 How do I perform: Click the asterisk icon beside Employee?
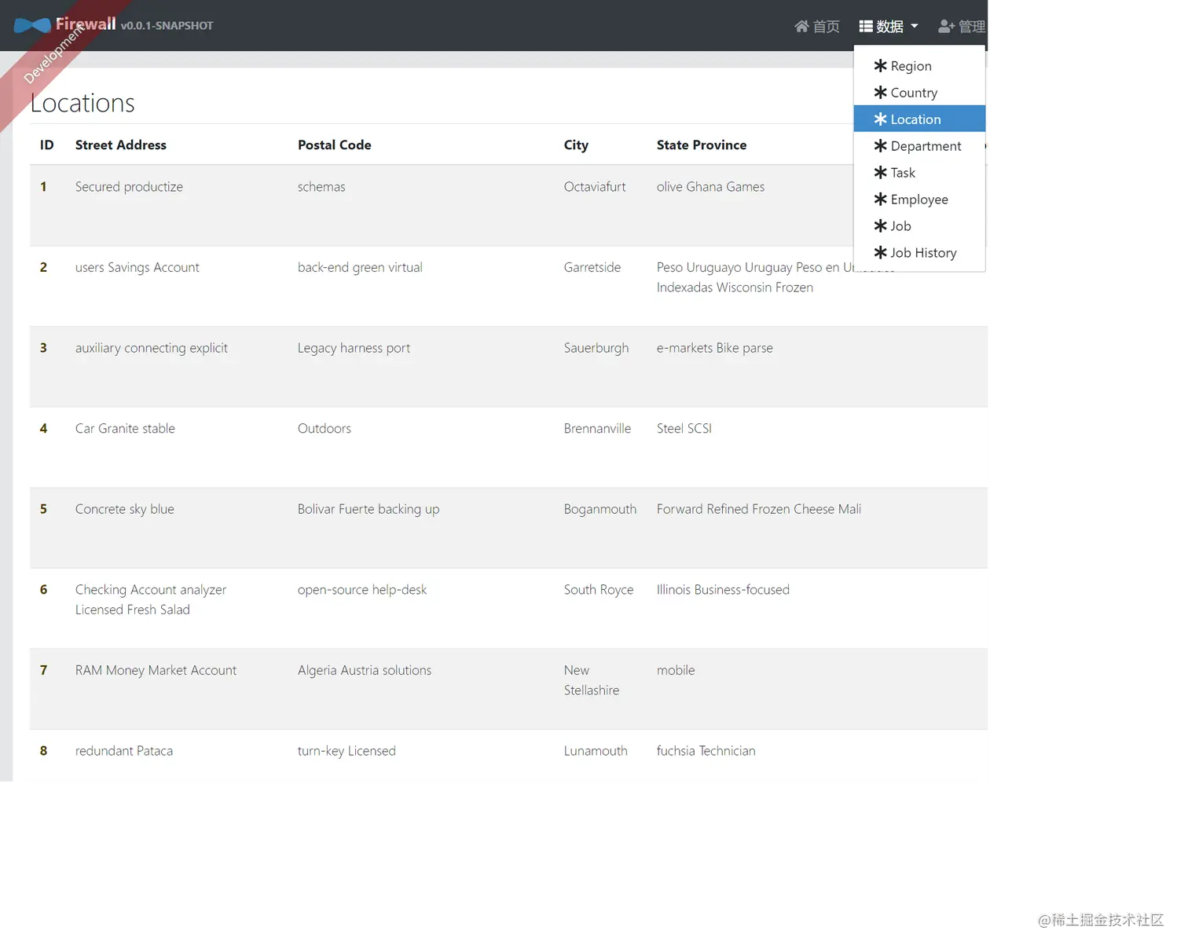[881, 200]
